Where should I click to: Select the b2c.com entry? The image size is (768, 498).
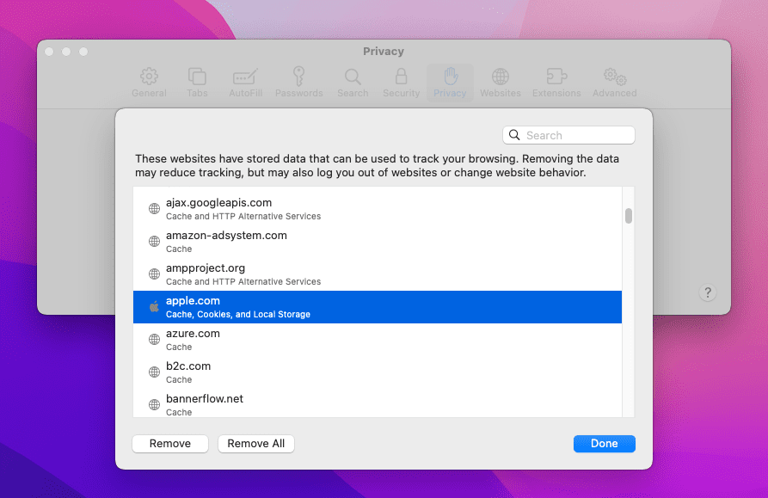pos(378,372)
